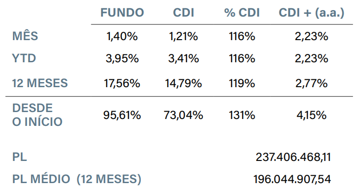Click the monthly fund return 1,40%
The width and height of the screenshot is (358, 196).
pos(123,36)
